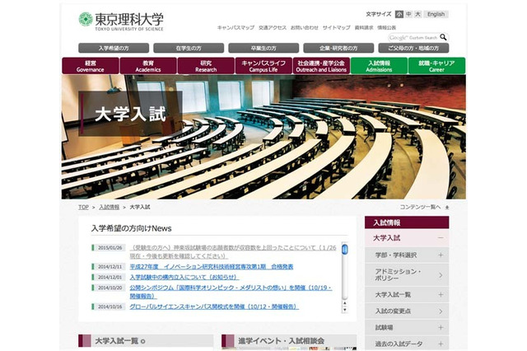This screenshot has width=527, height=351.
Task: Open アドミッション・ポリシー sidebar chevron
Action: pos(441,275)
